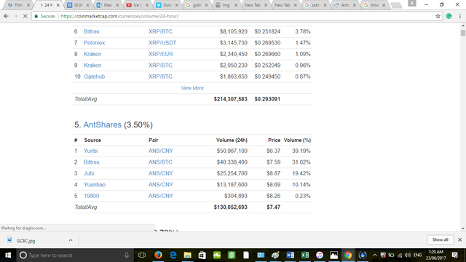The width and height of the screenshot is (466, 262).
Task: Open the Jubi exchange link
Action: [89, 173]
